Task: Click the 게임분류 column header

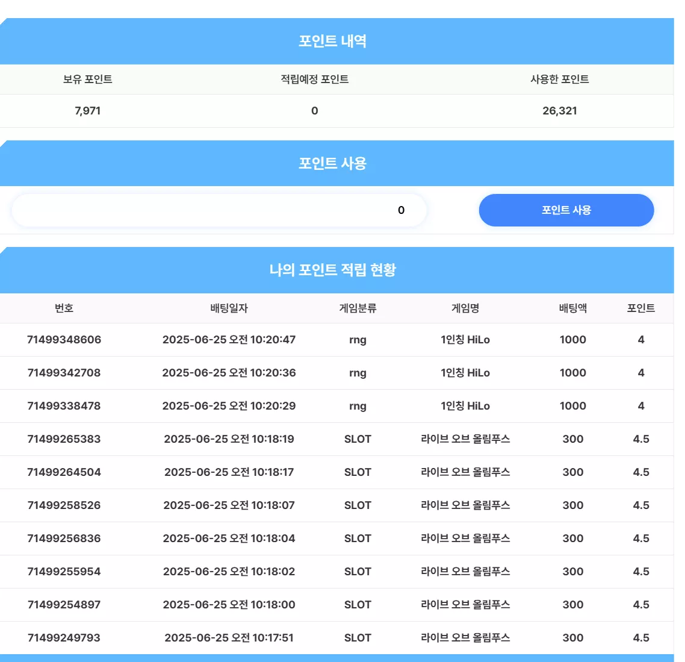Action: [x=358, y=308]
